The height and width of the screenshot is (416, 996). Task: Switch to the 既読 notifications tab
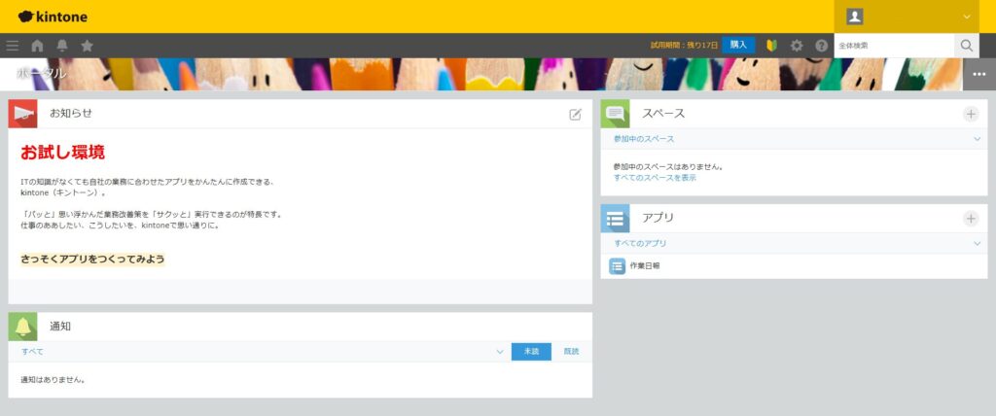pos(571,352)
